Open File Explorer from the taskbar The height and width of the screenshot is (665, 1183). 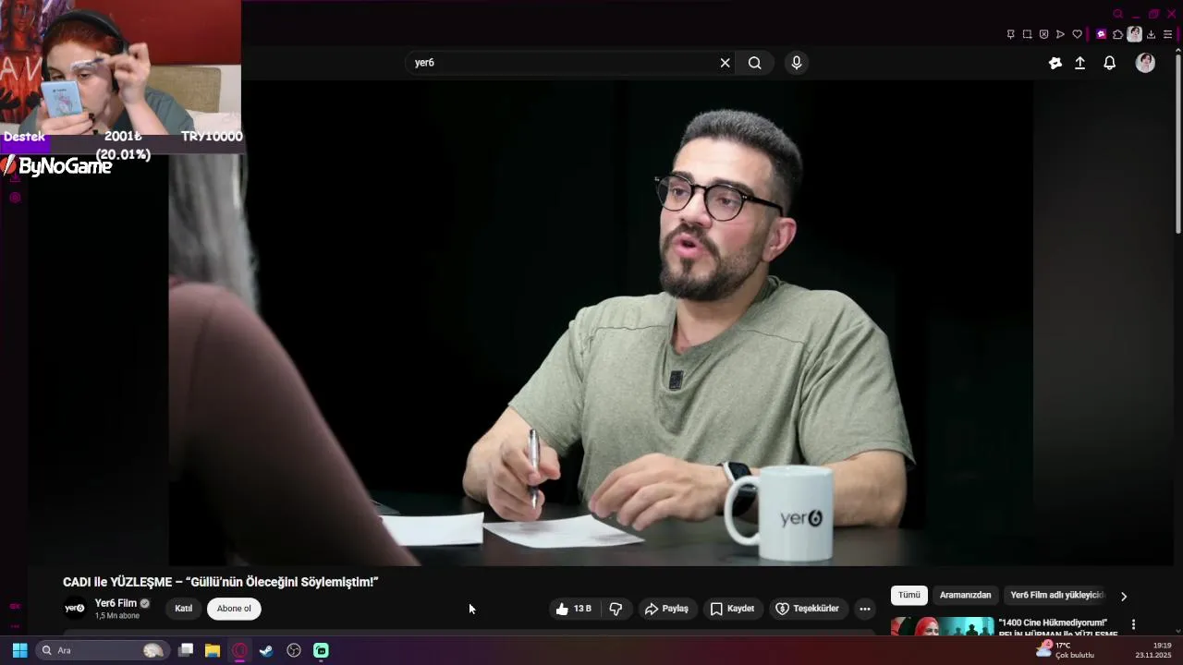(213, 650)
